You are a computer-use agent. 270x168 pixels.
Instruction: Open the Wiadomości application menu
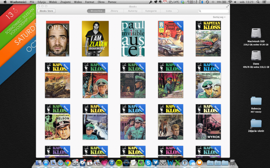pyautogui.click(x=18, y=2)
